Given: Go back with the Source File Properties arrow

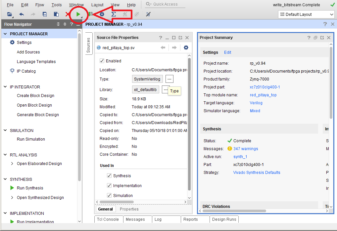Looking at the screenshot, I should [x=163, y=48].
